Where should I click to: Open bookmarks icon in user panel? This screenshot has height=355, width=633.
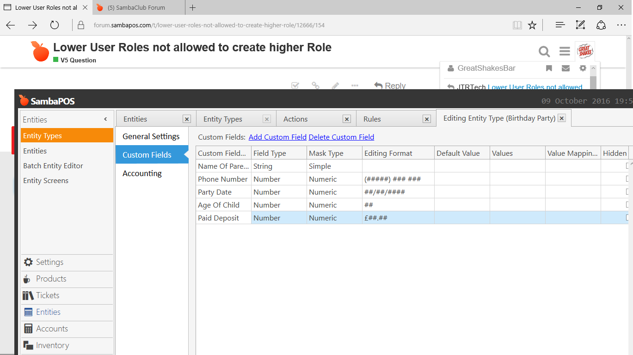tap(549, 68)
